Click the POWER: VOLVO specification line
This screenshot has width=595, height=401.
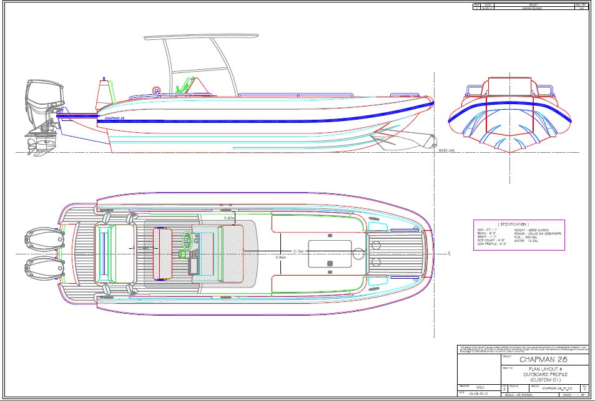(537, 233)
